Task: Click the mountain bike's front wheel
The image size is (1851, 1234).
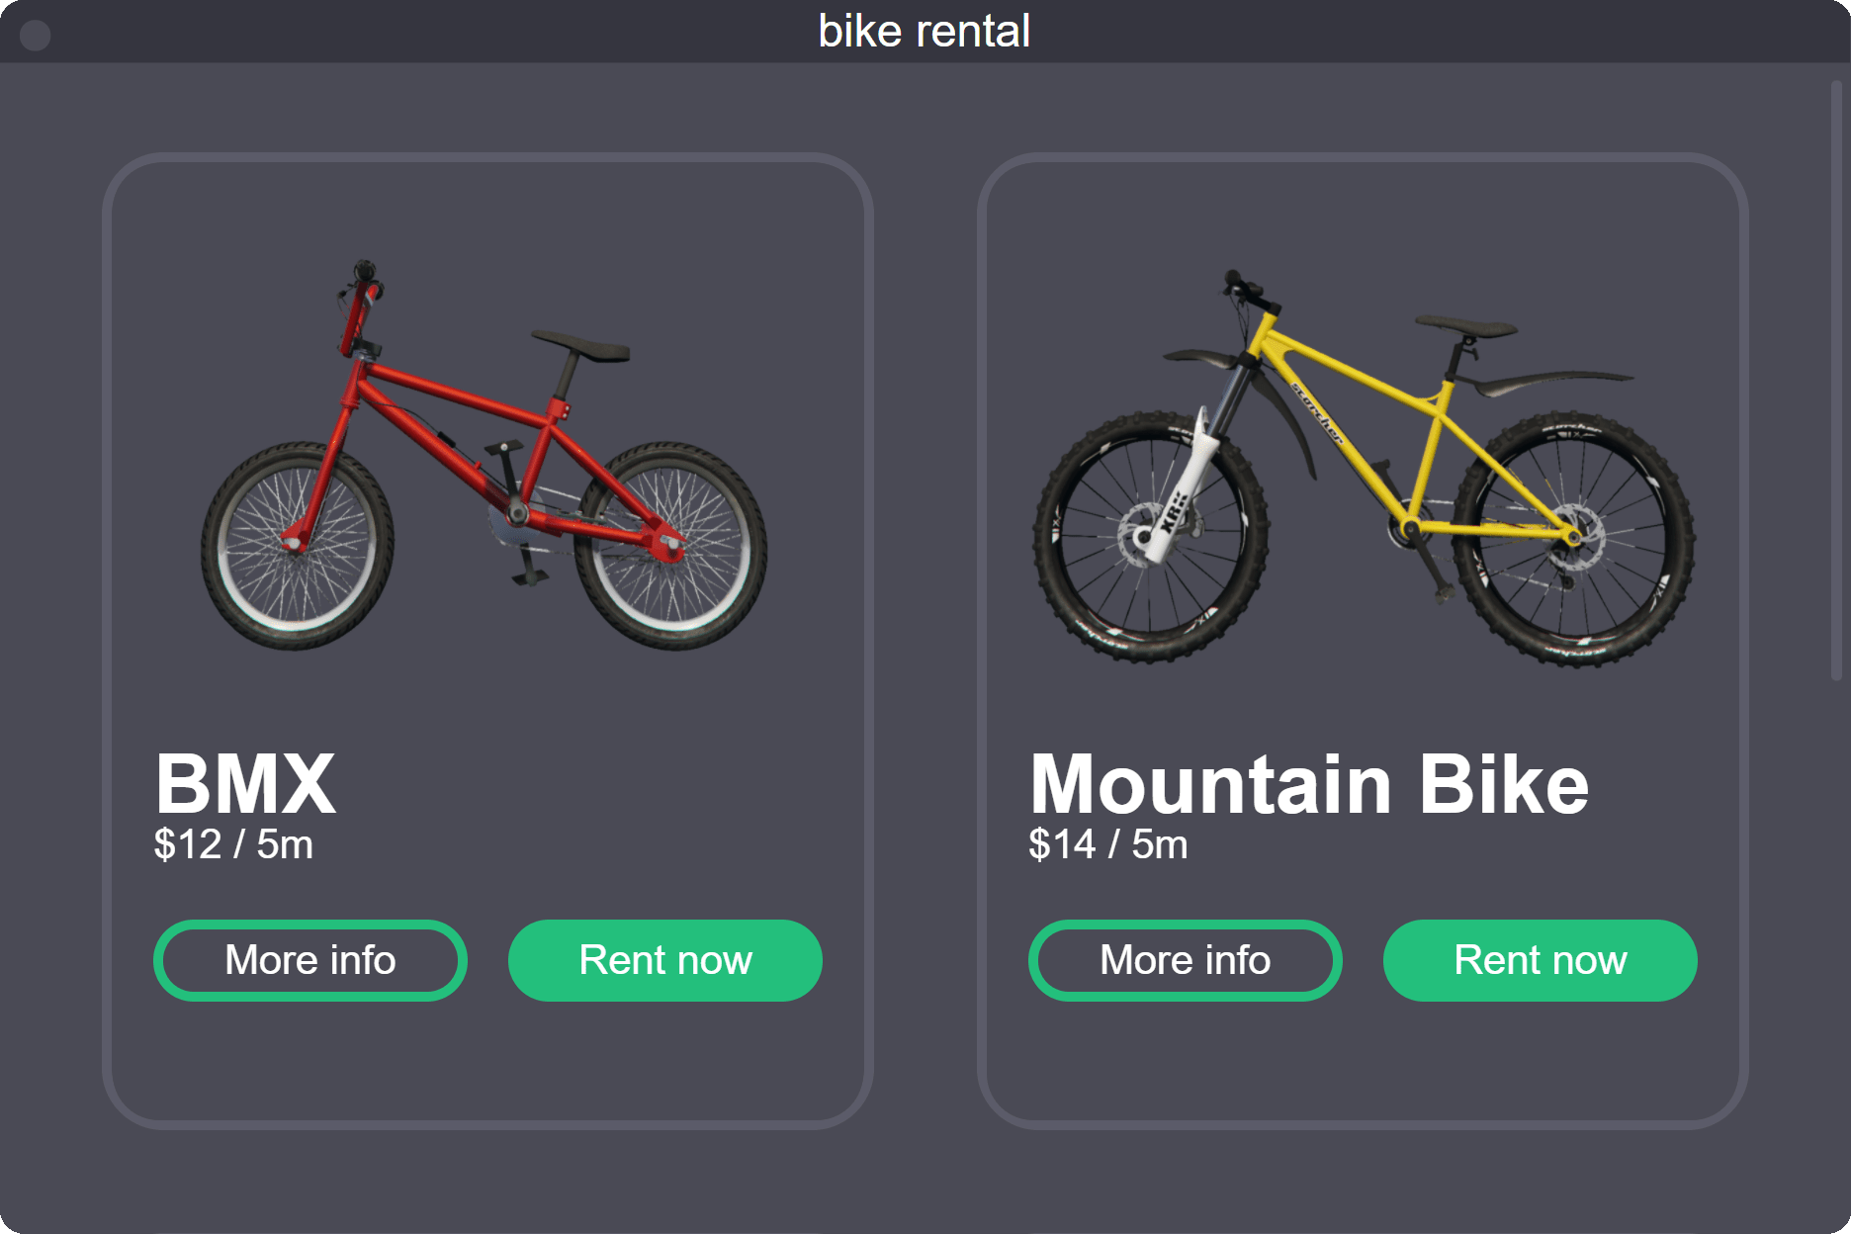Action: (1149, 539)
